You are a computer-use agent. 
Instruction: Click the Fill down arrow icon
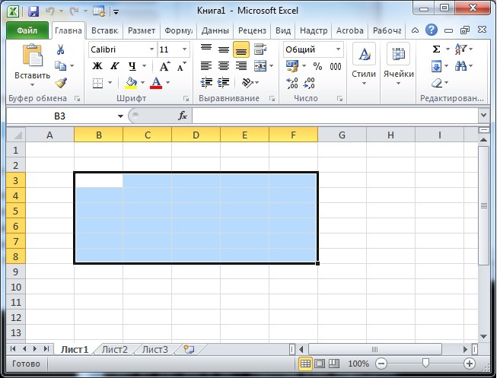point(436,66)
